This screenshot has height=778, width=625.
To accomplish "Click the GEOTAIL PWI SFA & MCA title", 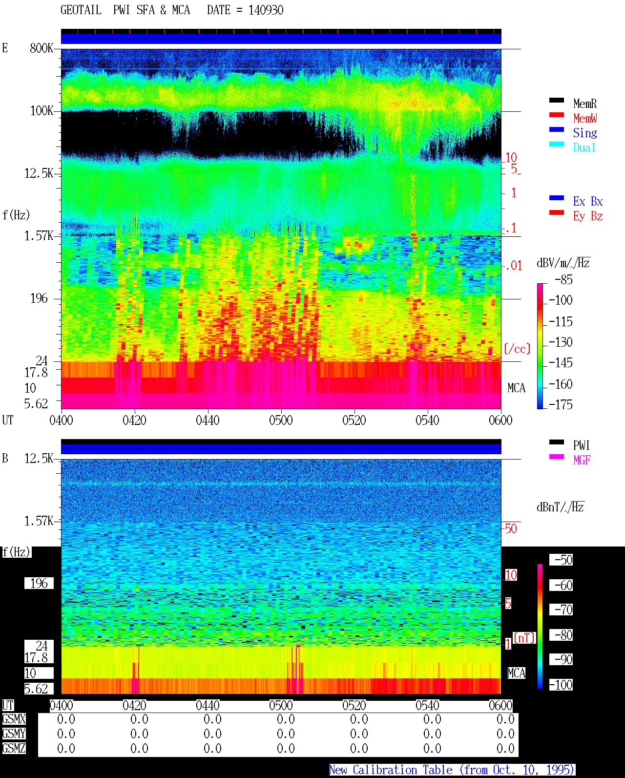I will point(125,10).
